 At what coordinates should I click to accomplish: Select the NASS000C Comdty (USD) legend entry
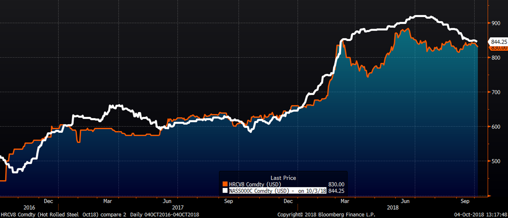[x=277, y=191]
